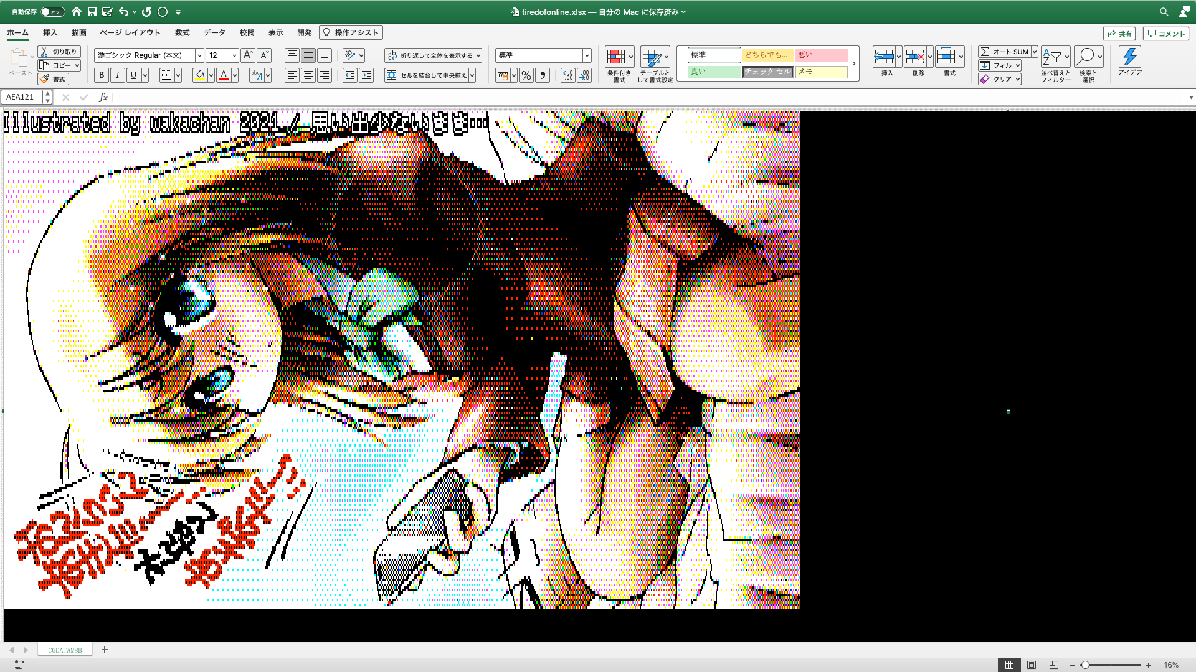
Task: Click the Undo arrow icon
Action: (124, 12)
